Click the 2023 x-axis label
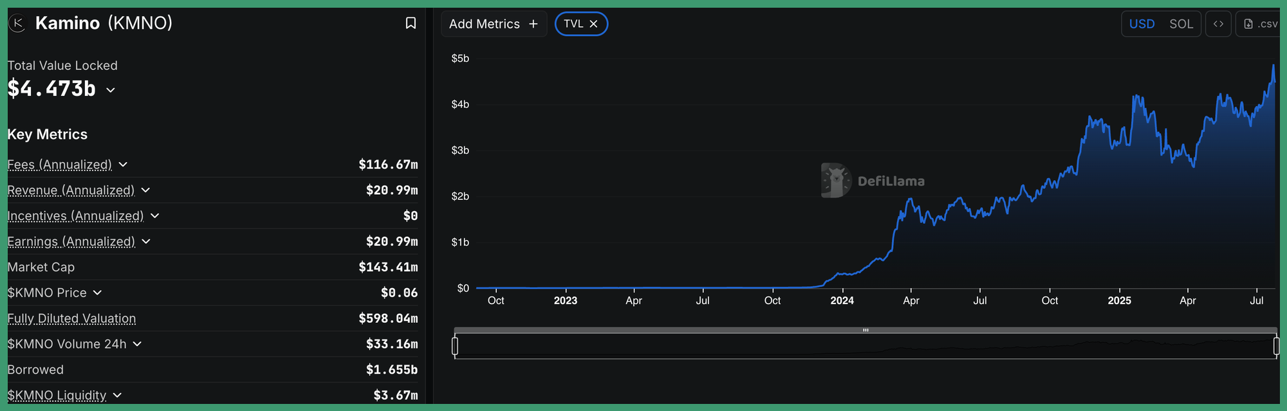The height and width of the screenshot is (411, 1287). [565, 300]
